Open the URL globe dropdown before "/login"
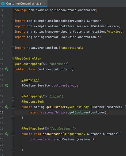This screenshot has width=126, height=156. click(45, 96)
